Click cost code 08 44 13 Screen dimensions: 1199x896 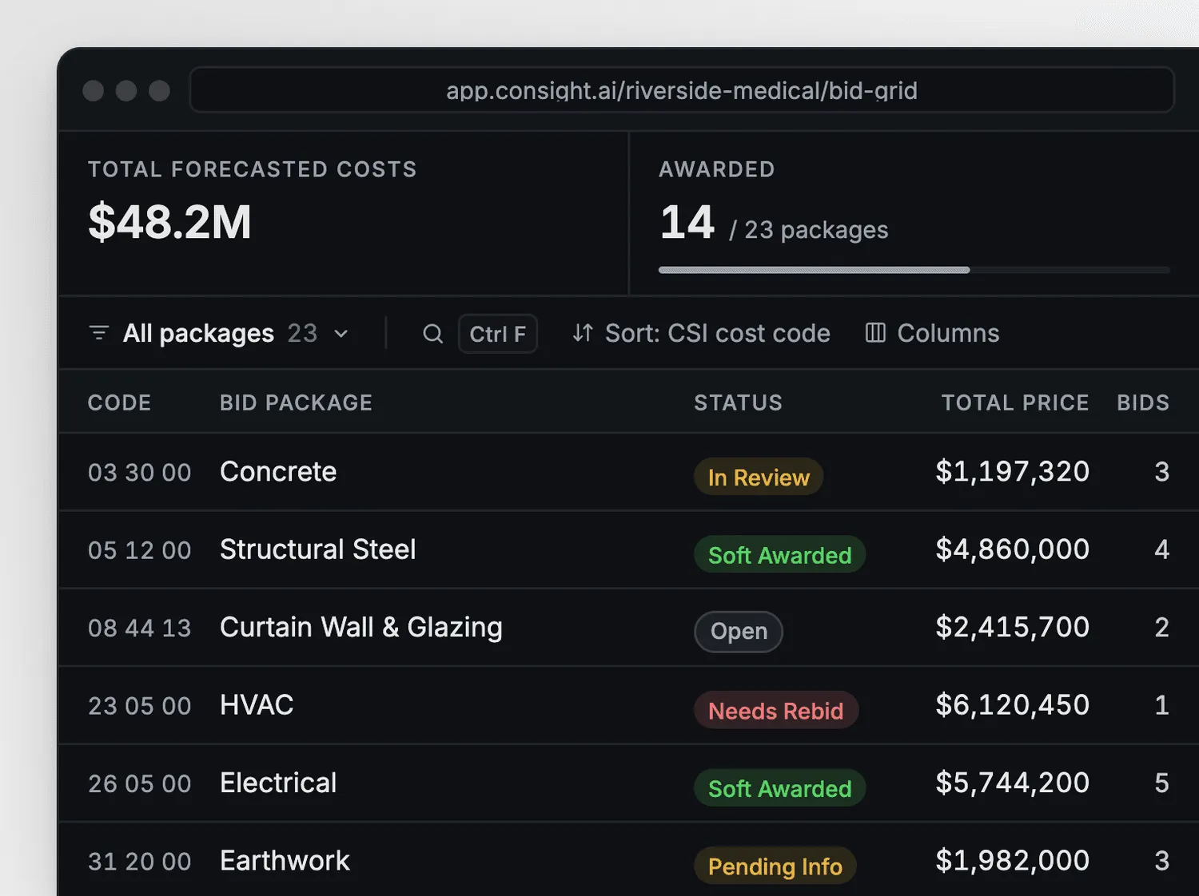(x=139, y=628)
